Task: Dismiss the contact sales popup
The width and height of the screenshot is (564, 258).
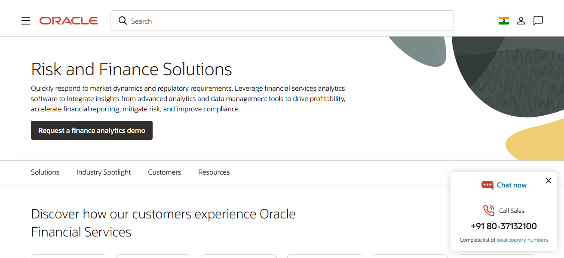Action: 548,181
